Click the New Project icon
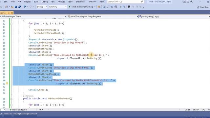 [x=6, y=7]
